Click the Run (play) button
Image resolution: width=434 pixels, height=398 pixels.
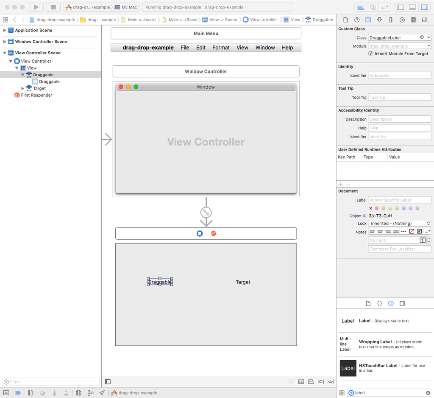pyautogui.click(x=36, y=7)
